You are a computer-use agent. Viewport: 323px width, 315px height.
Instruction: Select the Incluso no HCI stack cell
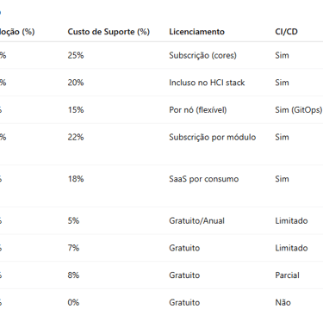pyautogui.click(x=207, y=83)
